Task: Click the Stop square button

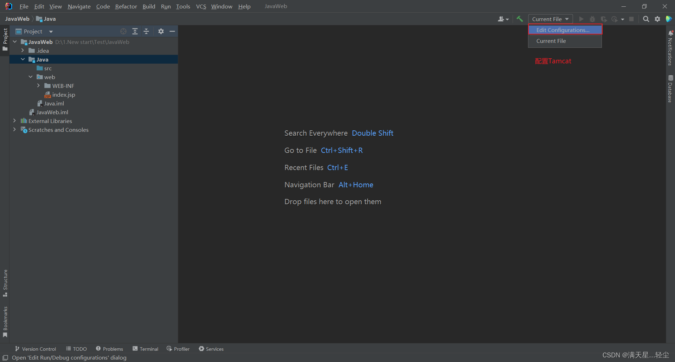Action: pos(631,19)
